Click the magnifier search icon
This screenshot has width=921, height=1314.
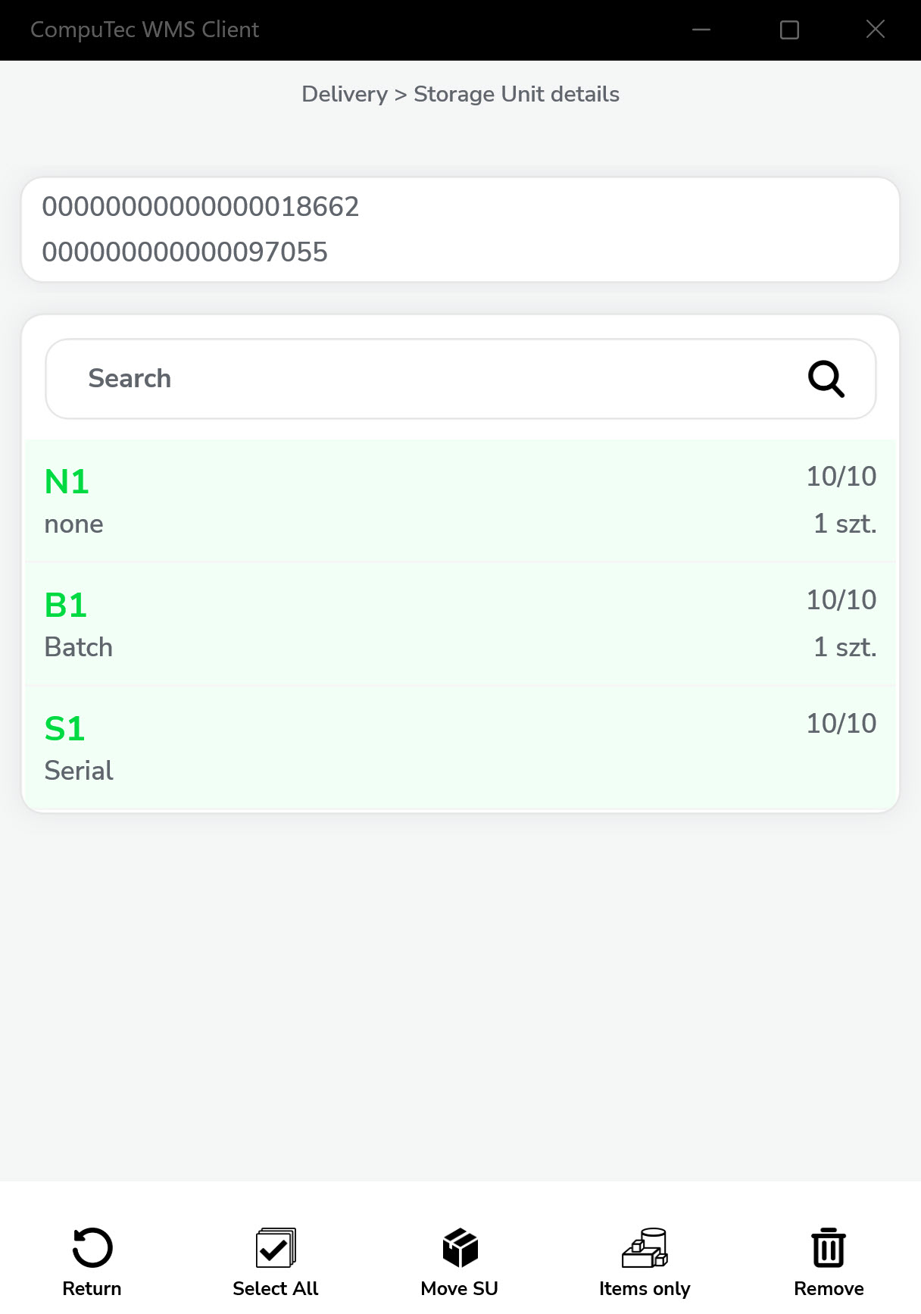pyautogui.click(x=826, y=379)
